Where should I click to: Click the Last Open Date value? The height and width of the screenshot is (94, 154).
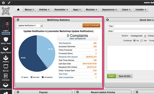(90, 64)
